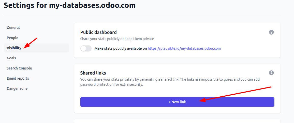
Task: Open the plausible.io/my-databases.odoo.com link
Action: [x=184, y=48]
